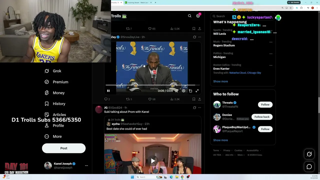320x180 pixels.
Task: Repost the tweet with 7 reposts
Action: [129, 29]
